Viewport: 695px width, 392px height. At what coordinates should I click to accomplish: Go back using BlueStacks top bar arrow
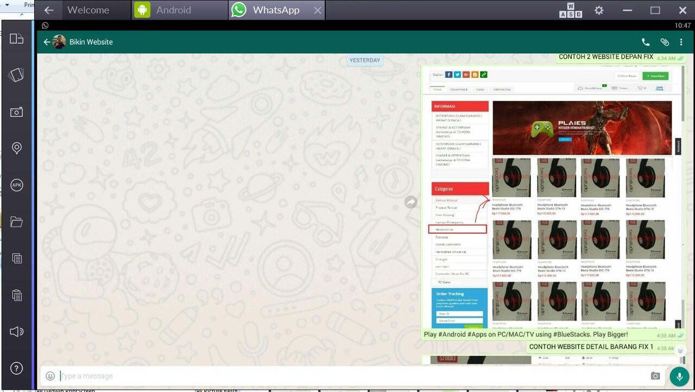click(49, 10)
